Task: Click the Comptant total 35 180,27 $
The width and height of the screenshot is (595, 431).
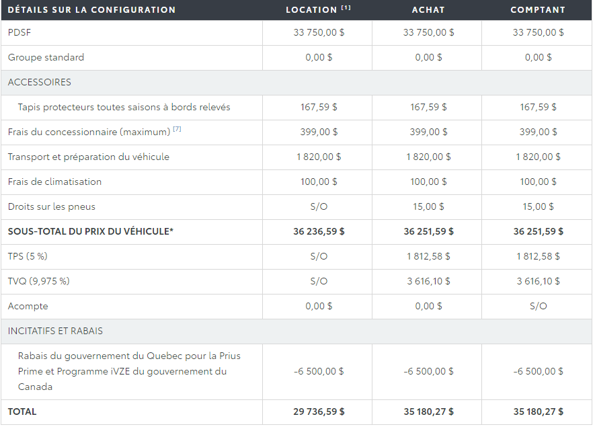Action: 538,412
